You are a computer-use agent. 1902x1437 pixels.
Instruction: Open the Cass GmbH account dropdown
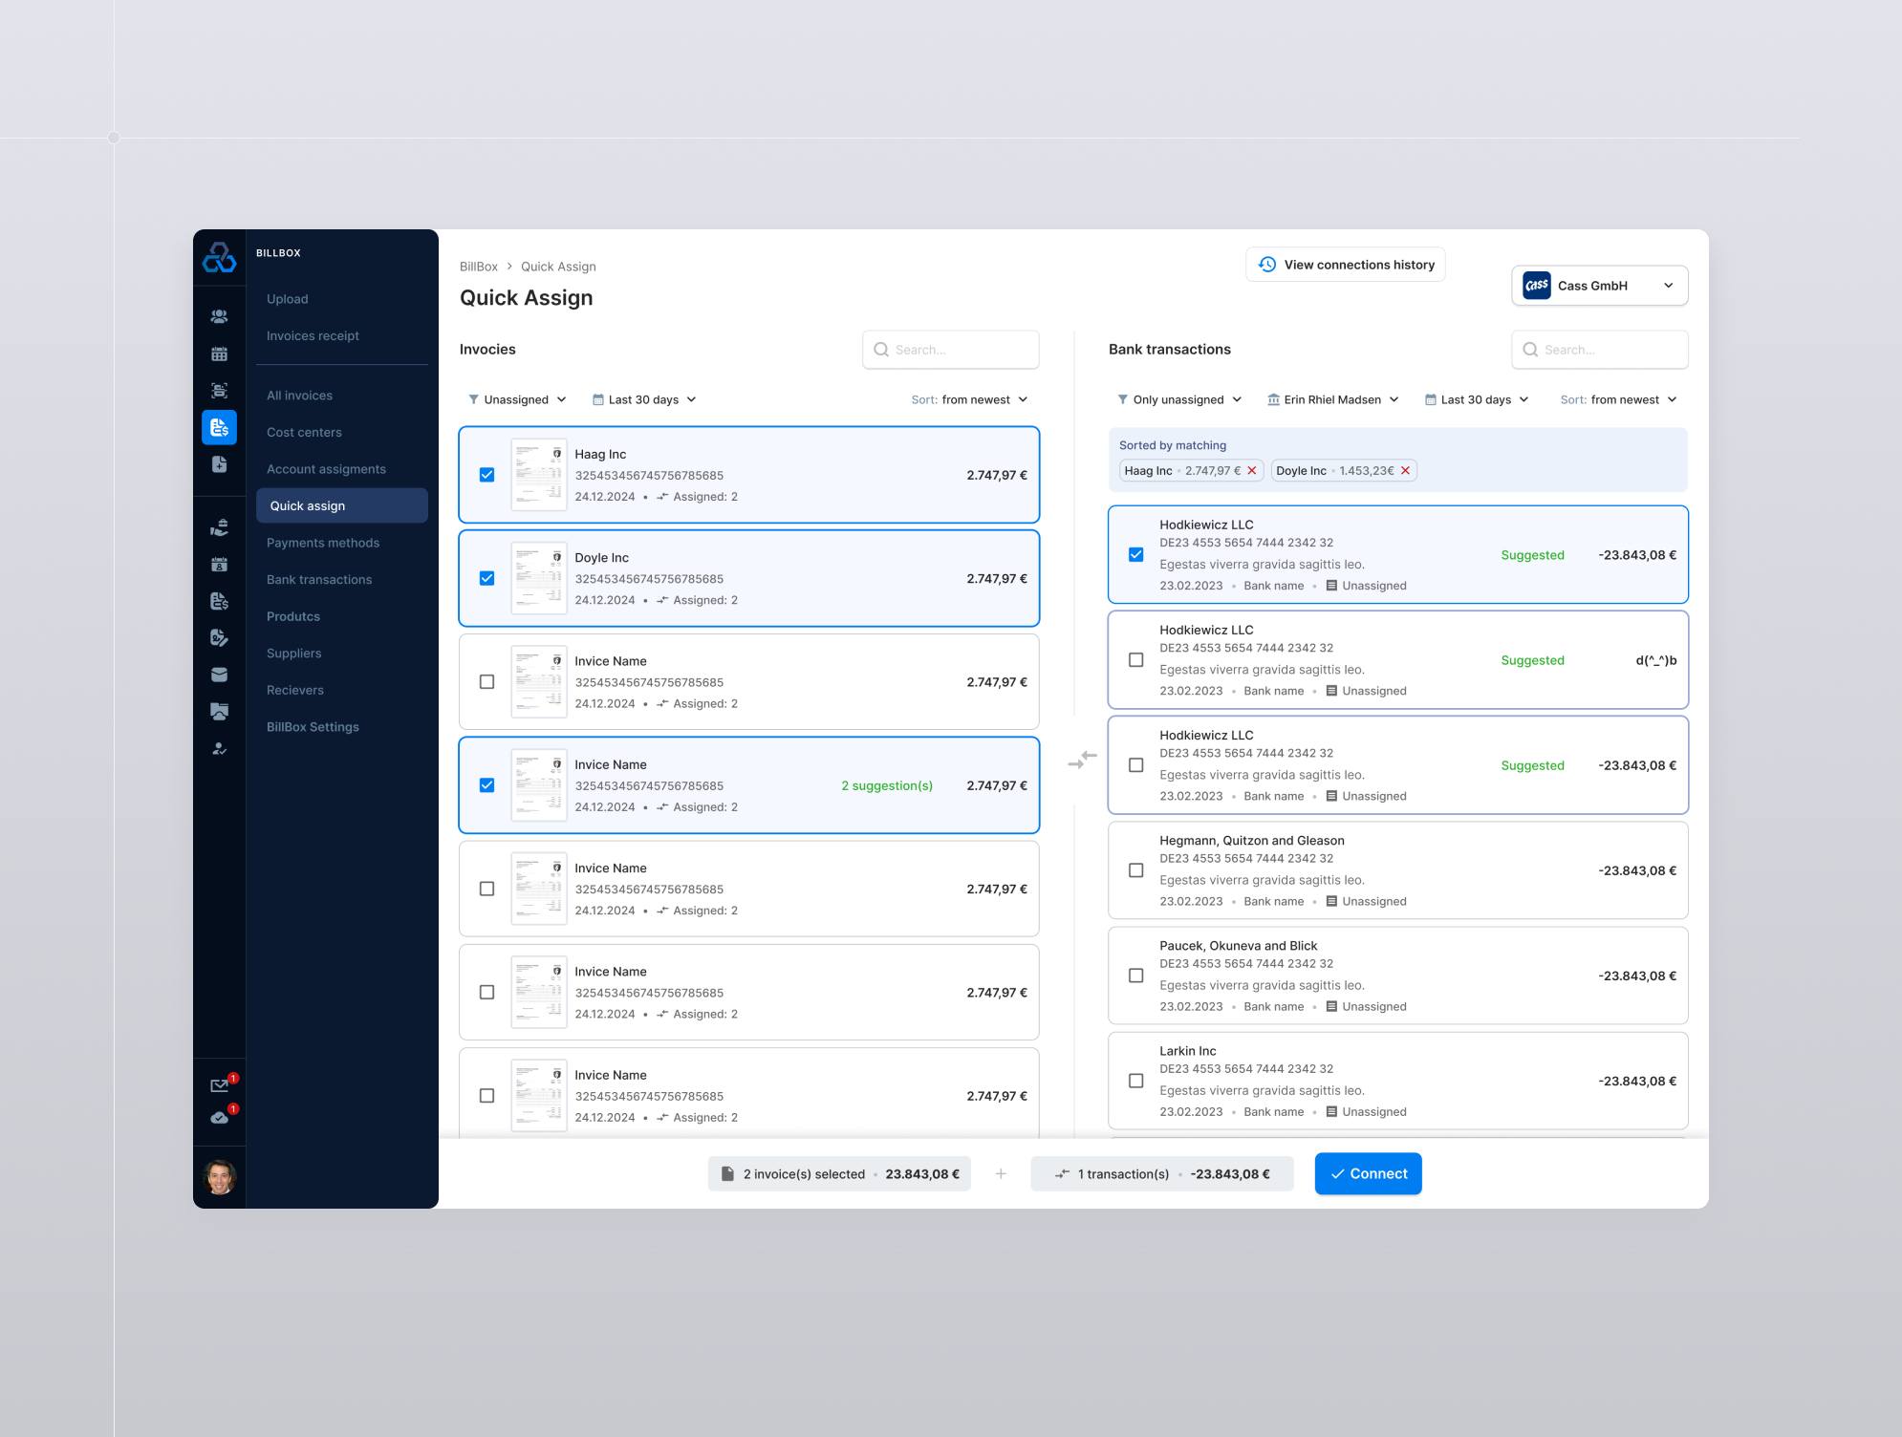point(1598,285)
